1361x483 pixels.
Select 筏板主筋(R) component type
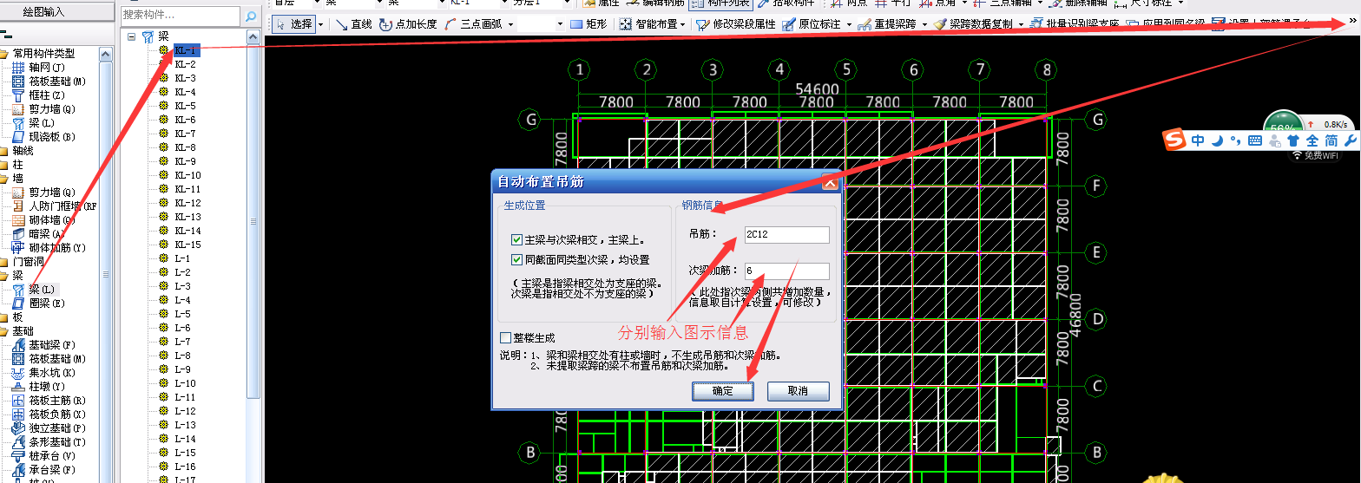click(49, 401)
